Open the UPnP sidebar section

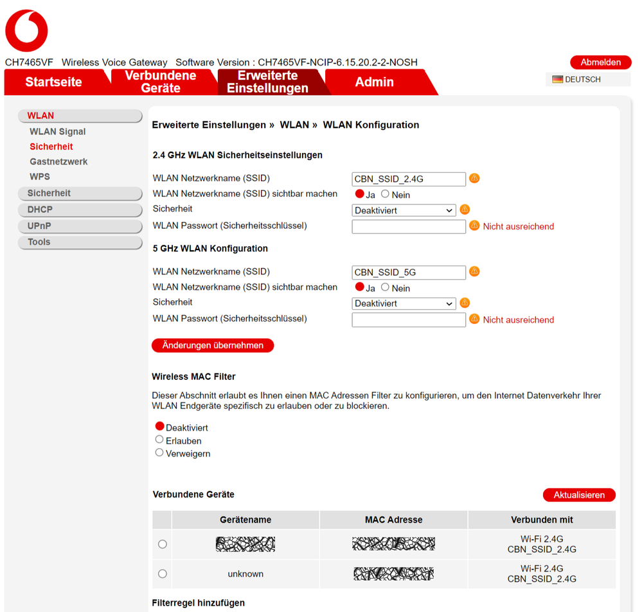(x=80, y=226)
